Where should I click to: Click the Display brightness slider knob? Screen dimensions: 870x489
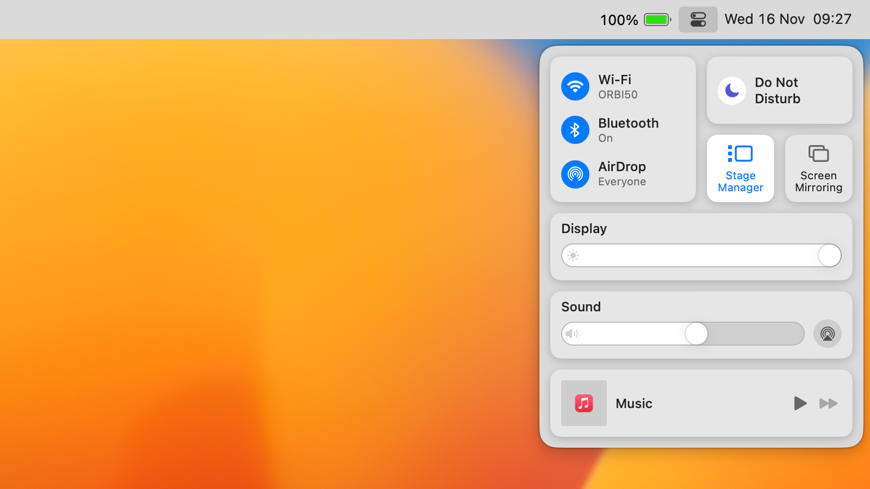coord(829,255)
